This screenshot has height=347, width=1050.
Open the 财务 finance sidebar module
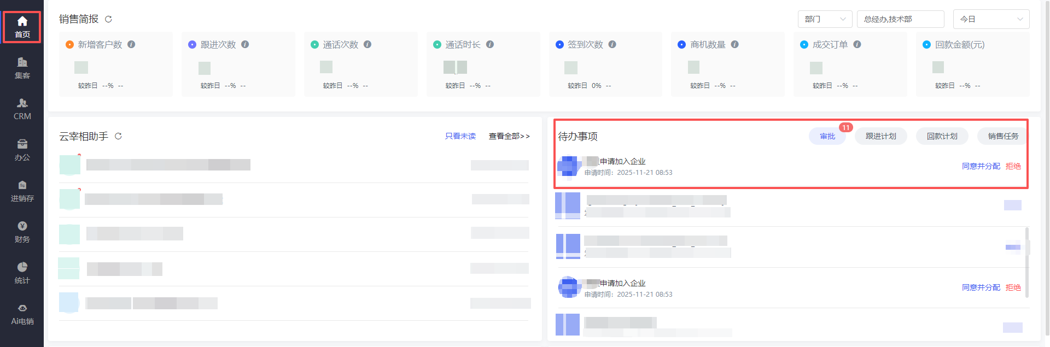22,232
